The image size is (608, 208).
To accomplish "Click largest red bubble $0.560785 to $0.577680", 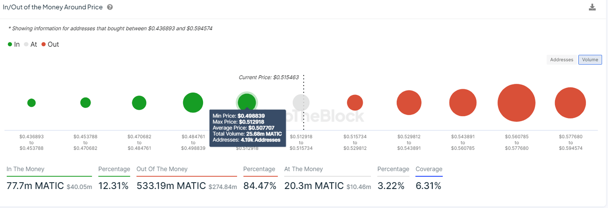I will tap(517, 103).
